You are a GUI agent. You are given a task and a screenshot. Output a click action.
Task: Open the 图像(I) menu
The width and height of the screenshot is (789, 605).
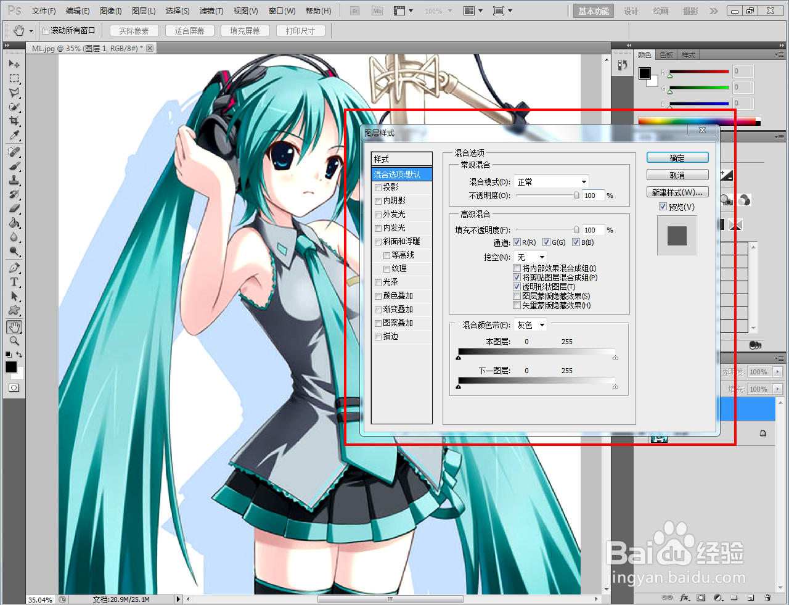click(110, 11)
